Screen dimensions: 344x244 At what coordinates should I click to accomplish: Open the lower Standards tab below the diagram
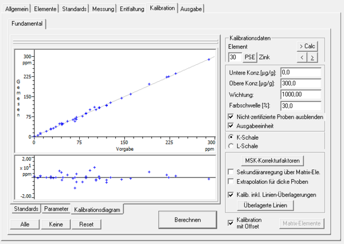pos(26,208)
